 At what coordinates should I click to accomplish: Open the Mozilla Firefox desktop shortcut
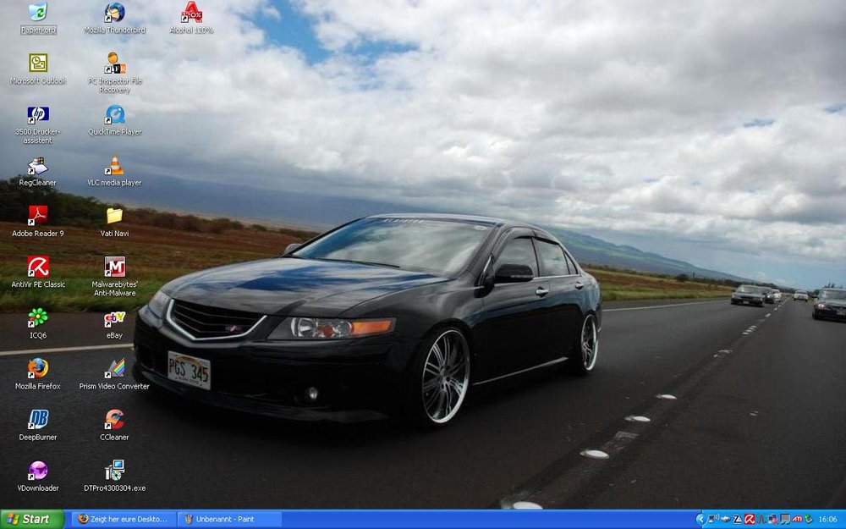tap(38, 369)
